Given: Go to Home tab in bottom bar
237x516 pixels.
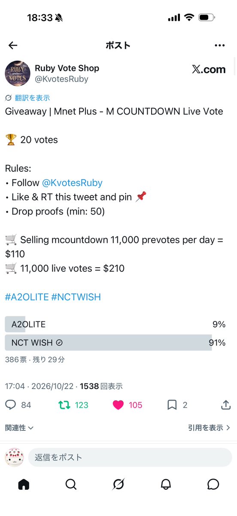Looking at the screenshot, I should [x=24, y=485].
